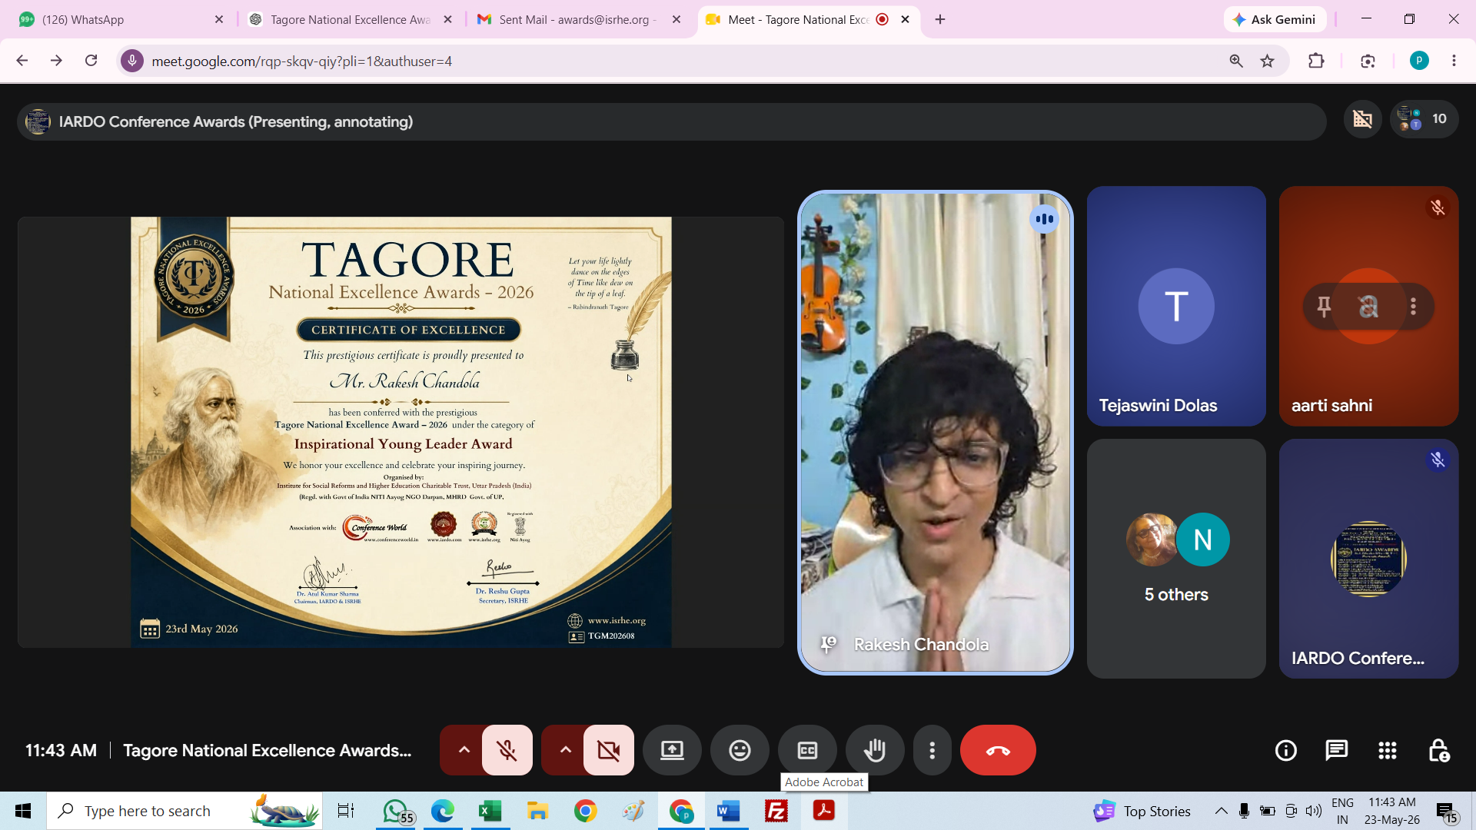This screenshot has height=830, width=1476.
Task: Open chat with everyone
Action: (1336, 750)
